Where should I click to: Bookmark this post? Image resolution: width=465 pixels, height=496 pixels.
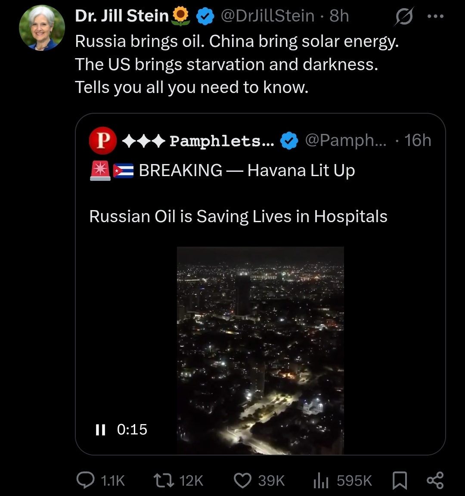click(400, 480)
